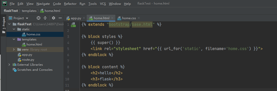Click the Python icon beside app.py in tree
The height and width of the screenshot is (91, 277).
pos(19,55)
